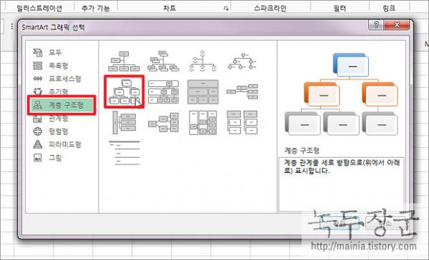This screenshot has width=429, height=260.
Task: Close the SmartArt 그래픽 선택 dialog
Action: (397, 25)
